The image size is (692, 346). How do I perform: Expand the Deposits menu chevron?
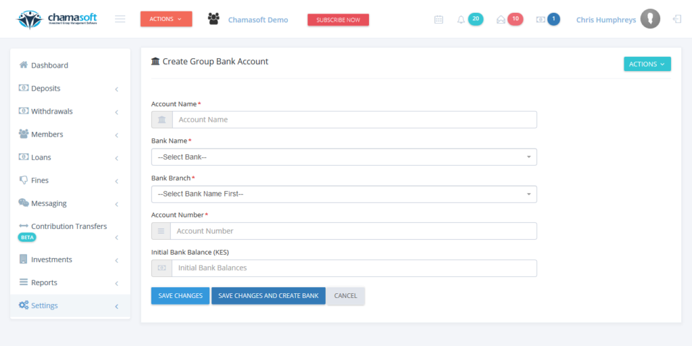coord(117,90)
